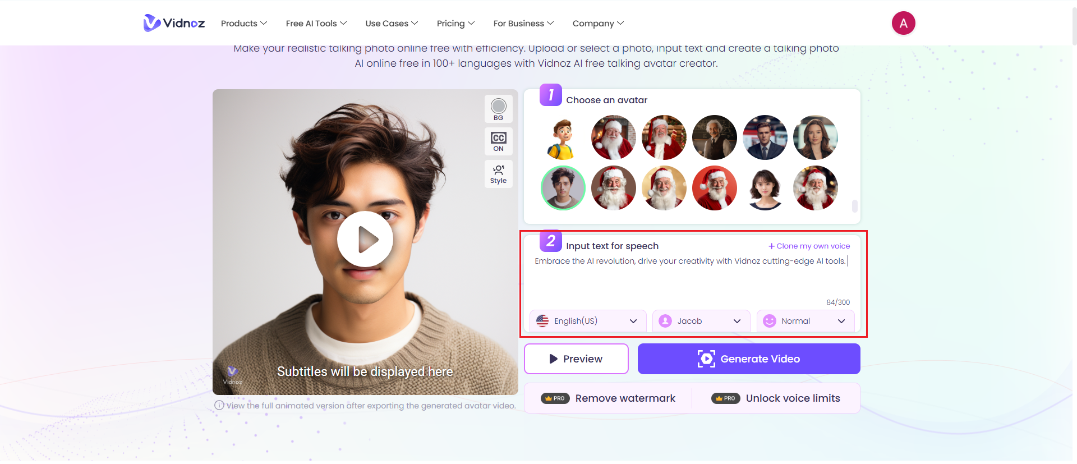1077x464 pixels.
Task: Click the info icon below the video
Action: [219, 406]
